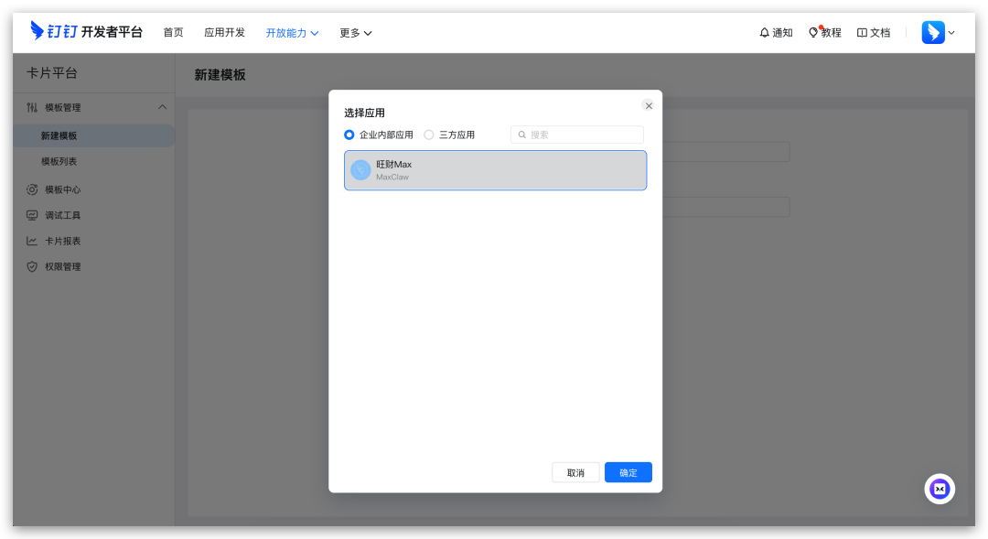Expand the 开放能力 dropdown menu

coord(292,33)
